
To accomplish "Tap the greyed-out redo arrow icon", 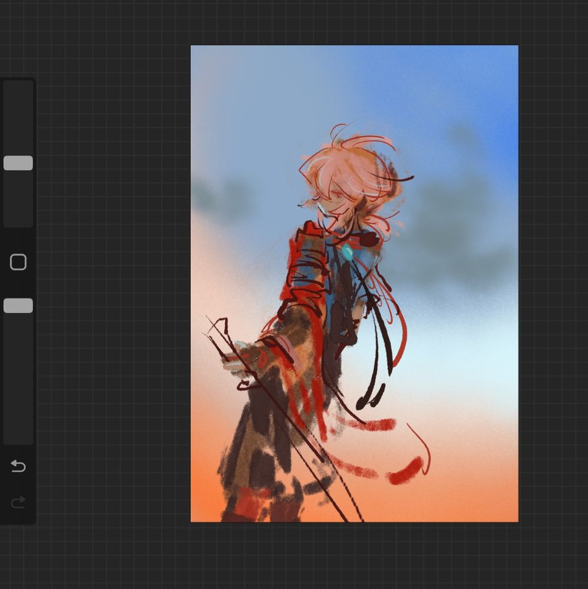I will [18, 502].
